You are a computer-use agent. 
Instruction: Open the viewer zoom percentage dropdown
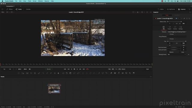[3, 12]
